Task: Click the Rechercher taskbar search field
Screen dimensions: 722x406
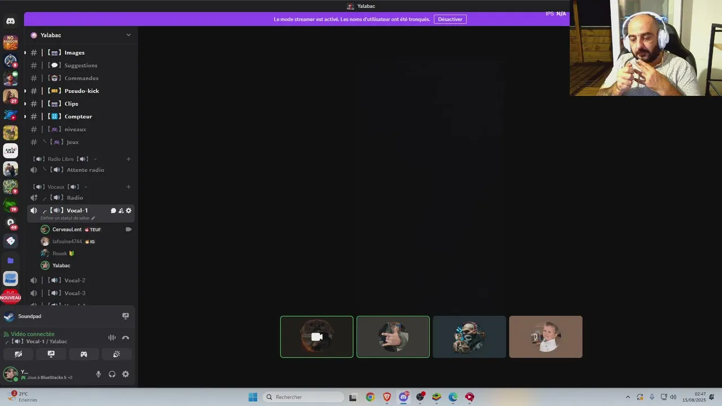Action: (303, 397)
